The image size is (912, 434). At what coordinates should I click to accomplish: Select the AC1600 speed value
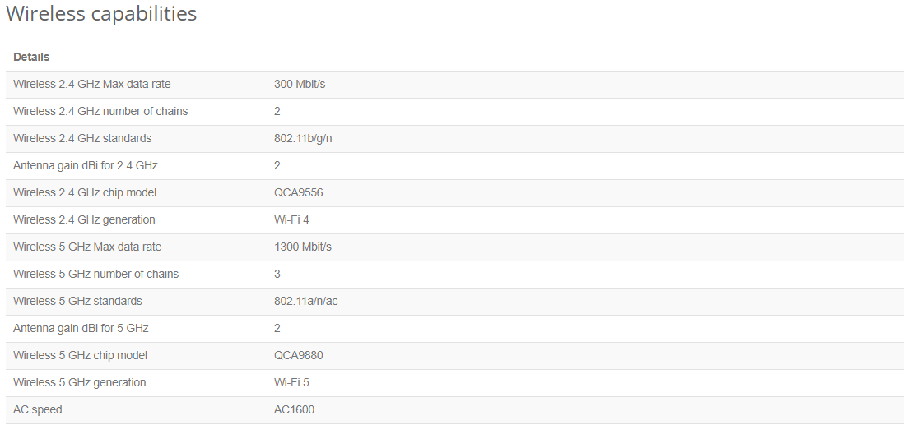point(295,409)
